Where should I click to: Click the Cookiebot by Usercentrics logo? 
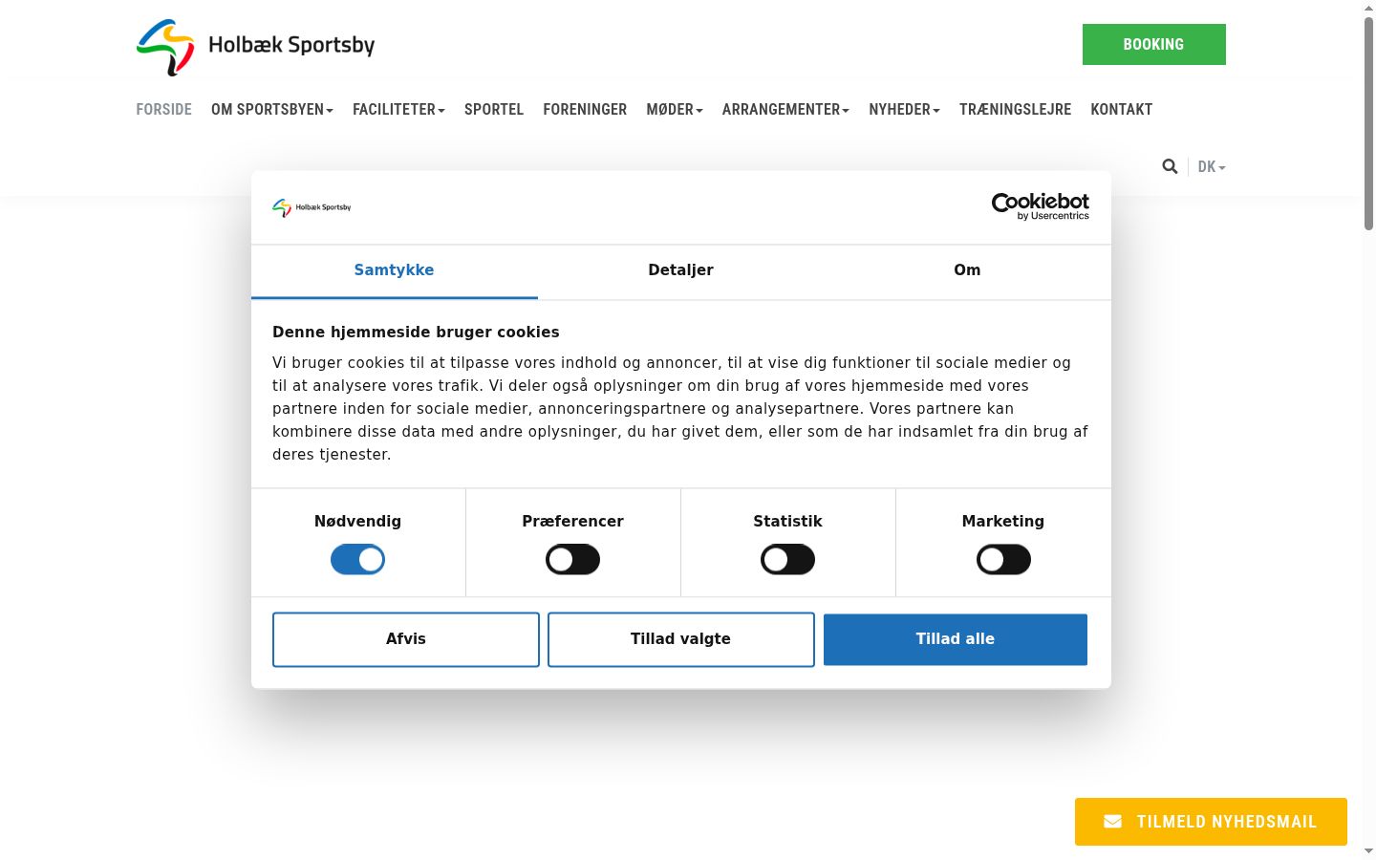[1041, 206]
